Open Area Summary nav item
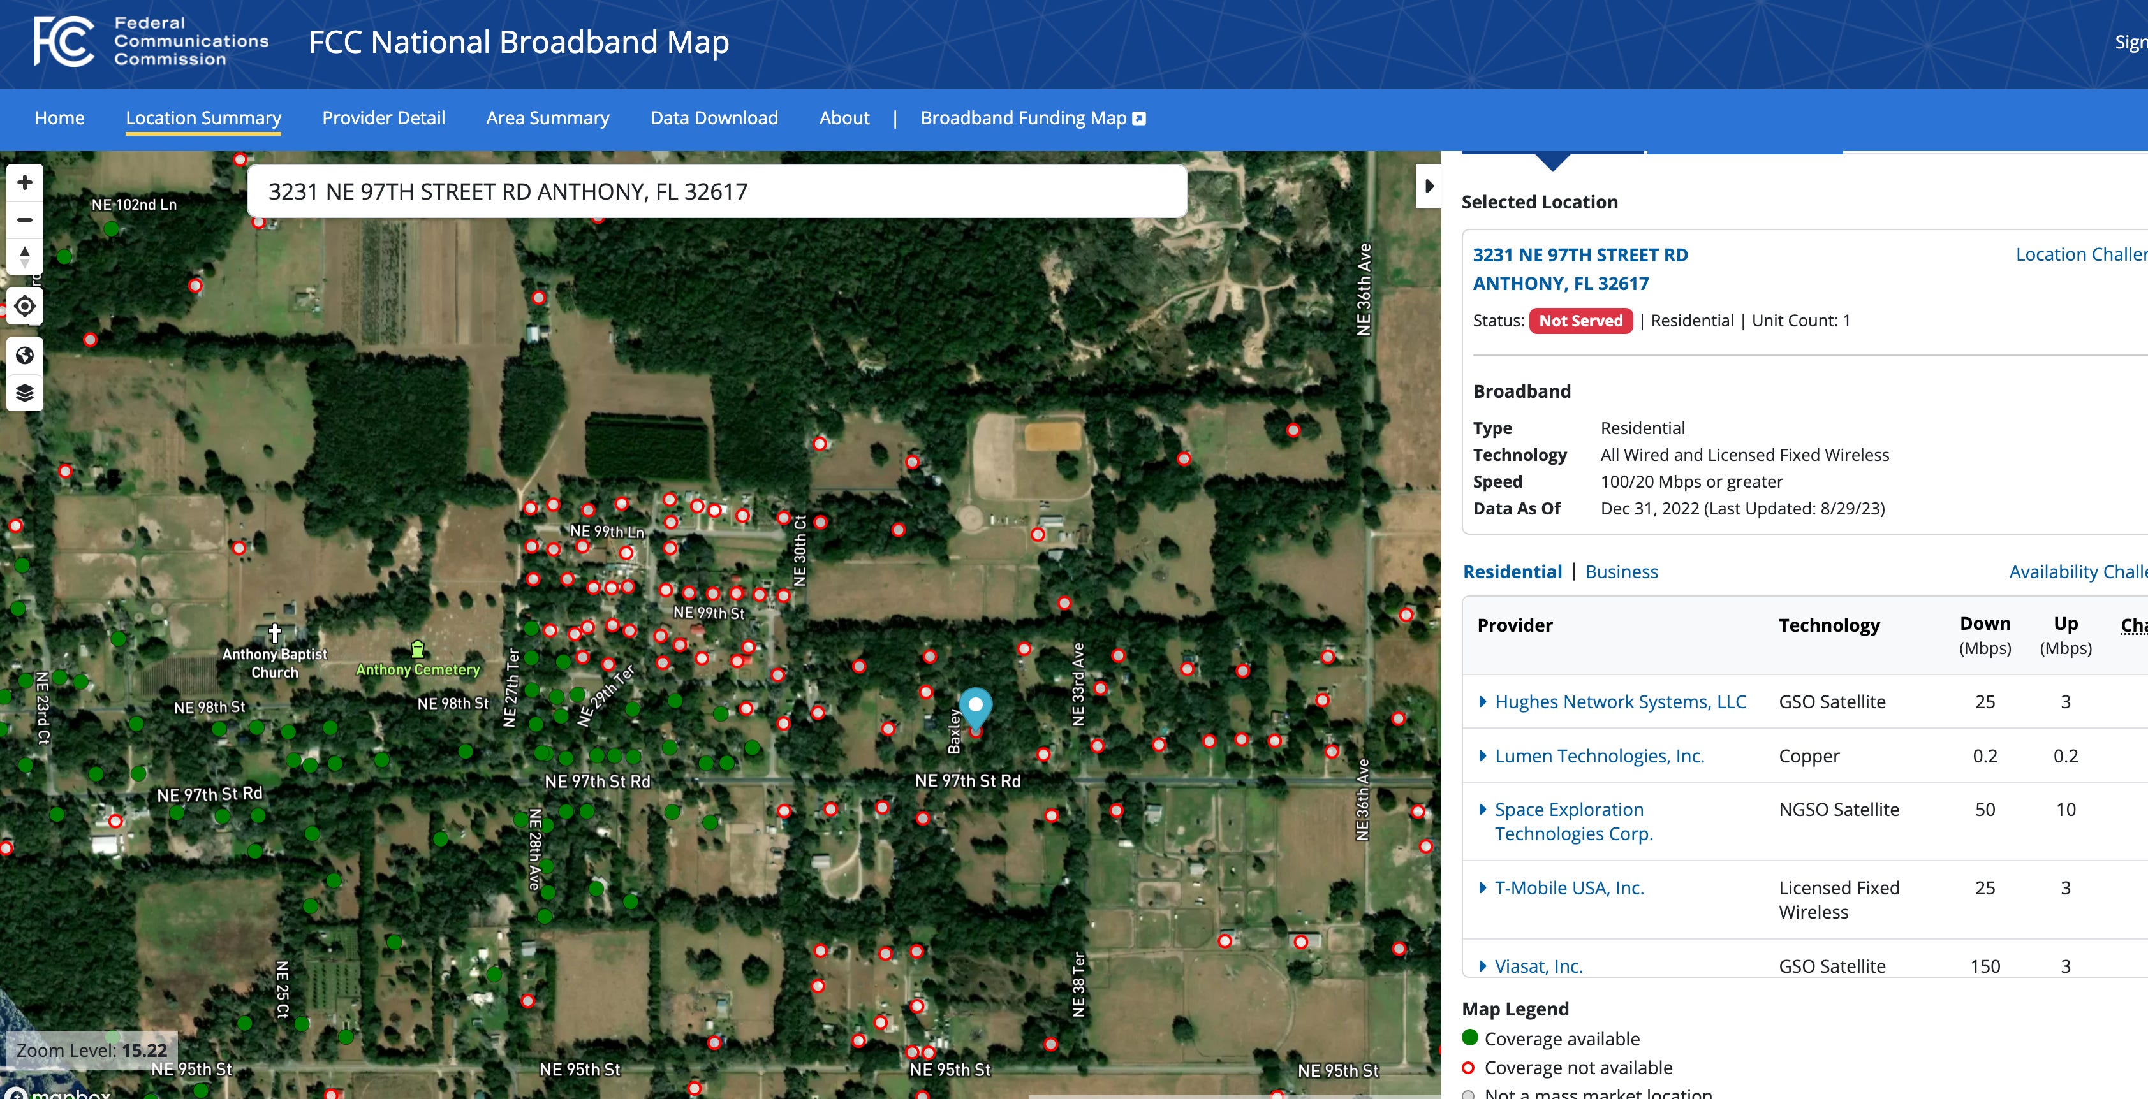2148x1099 pixels. pyautogui.click(x=548, y=119)
